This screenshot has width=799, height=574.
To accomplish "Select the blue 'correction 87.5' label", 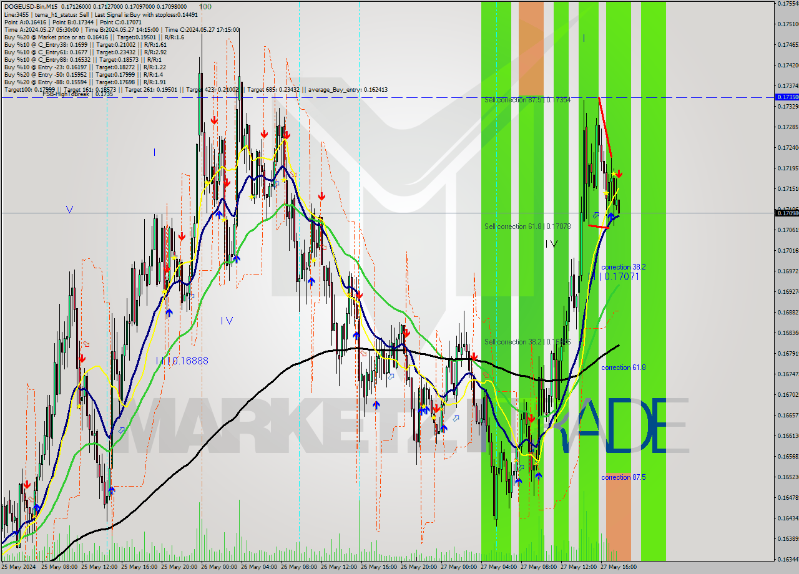I will 623,477.
